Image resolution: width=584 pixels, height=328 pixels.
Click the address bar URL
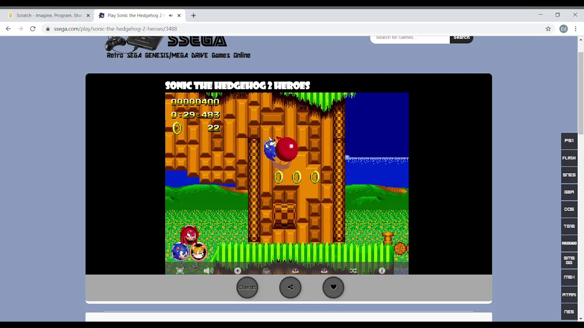(115, 29)
